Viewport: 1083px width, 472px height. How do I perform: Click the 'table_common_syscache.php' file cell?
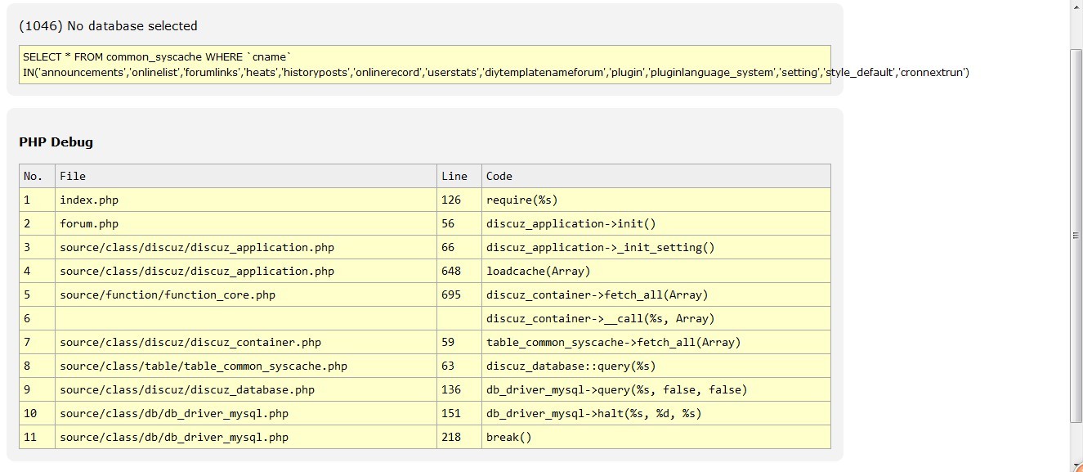point(246,366)
